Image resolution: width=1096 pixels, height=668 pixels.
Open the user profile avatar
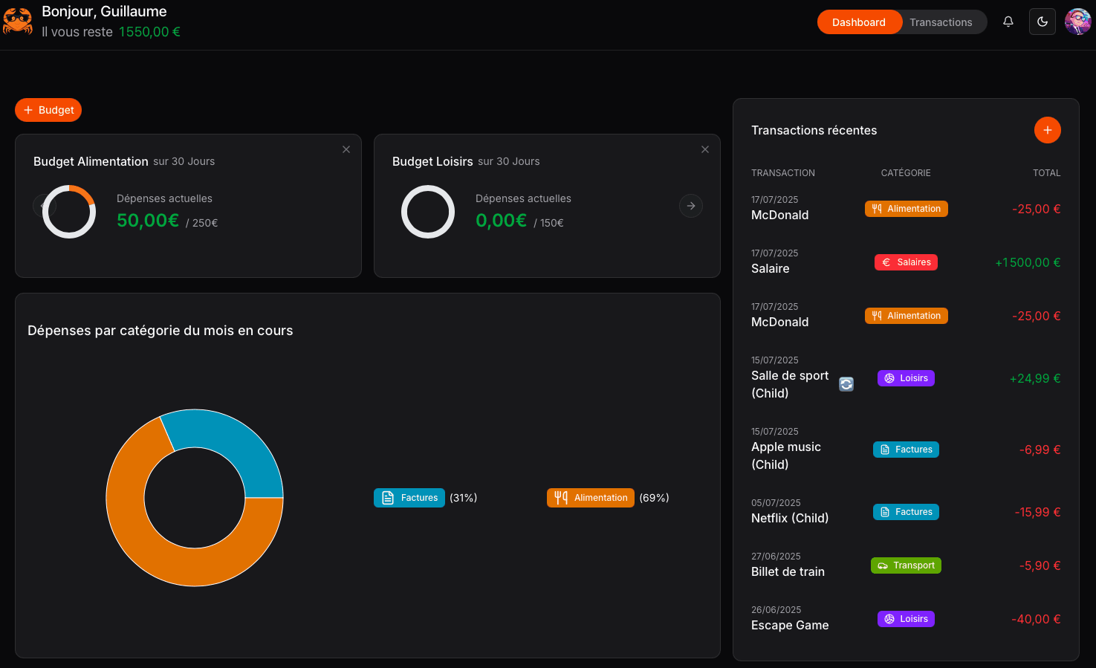point(1077,22)
